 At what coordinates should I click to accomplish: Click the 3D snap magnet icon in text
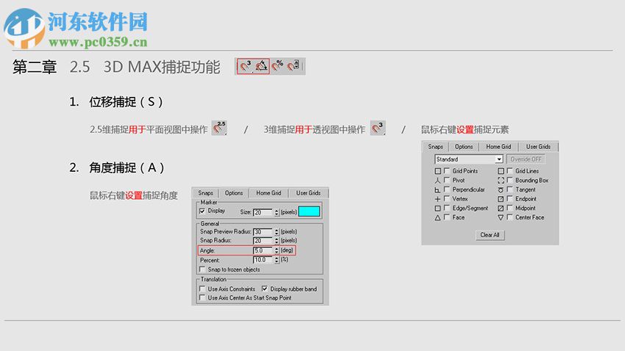click(377, 128)
